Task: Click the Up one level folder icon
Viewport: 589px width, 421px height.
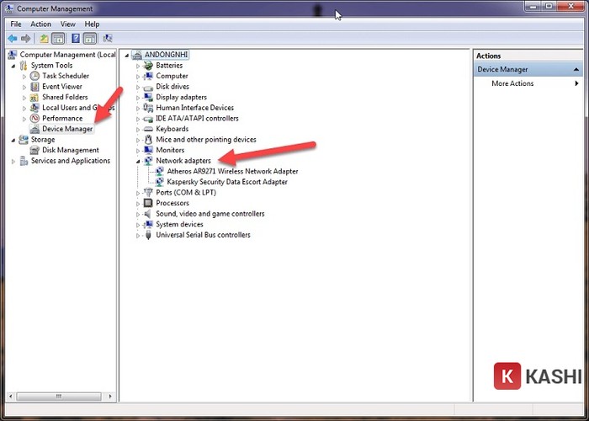Action: point(44,39)
